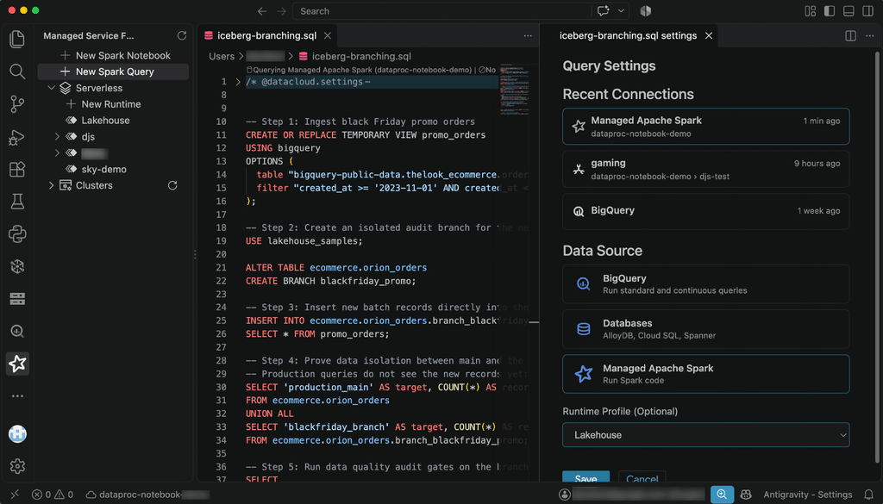Click Antigravity - Settings in status bar
883x504 pixels.
click(807, 495)
